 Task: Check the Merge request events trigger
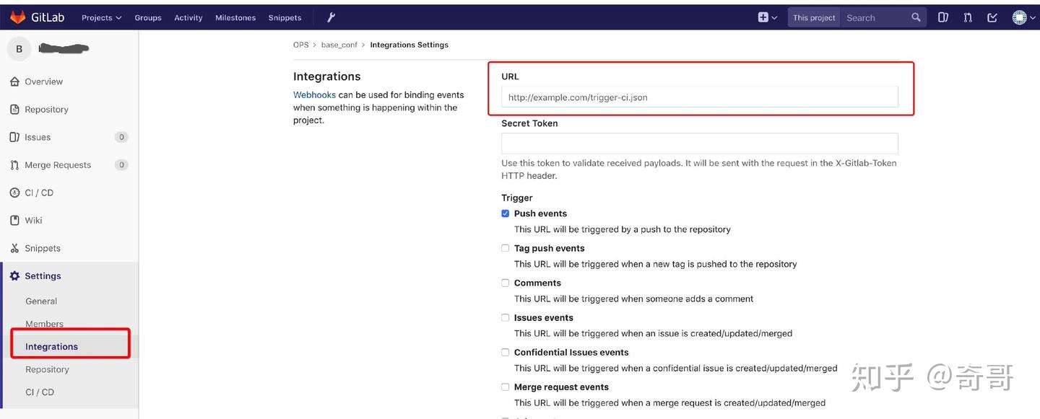pos(505,387)
